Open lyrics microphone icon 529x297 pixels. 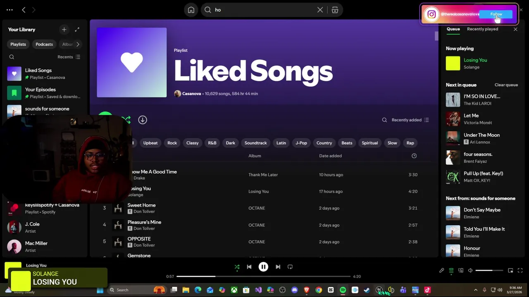pyautogui.click(x=441, y=271)
